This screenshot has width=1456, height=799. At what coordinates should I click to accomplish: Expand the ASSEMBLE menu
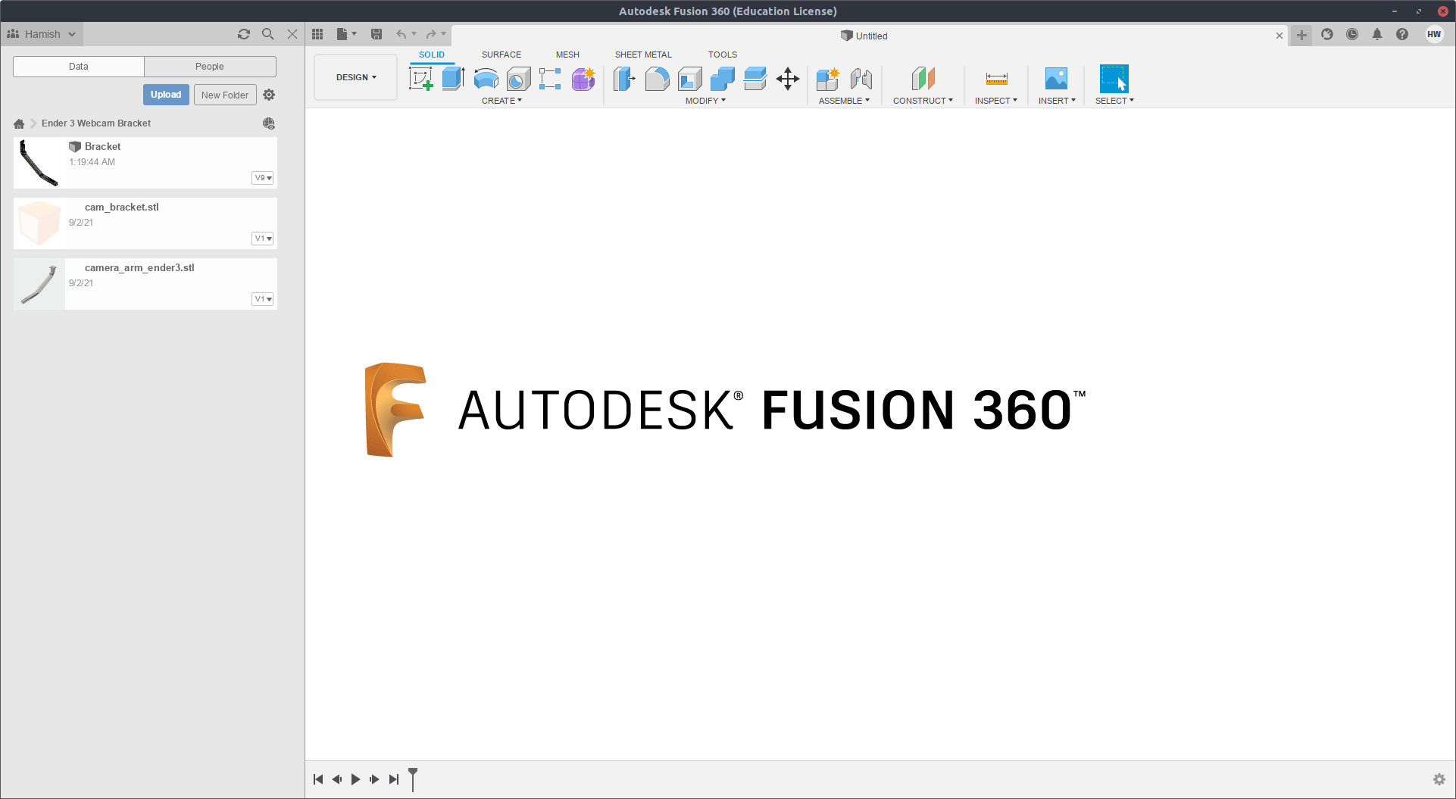click(x=844, y=101)
